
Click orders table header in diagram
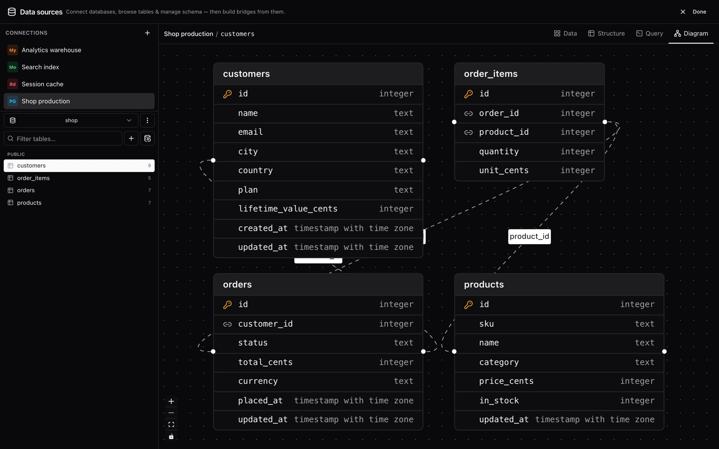pyautogui.click(x=318, y=285)
